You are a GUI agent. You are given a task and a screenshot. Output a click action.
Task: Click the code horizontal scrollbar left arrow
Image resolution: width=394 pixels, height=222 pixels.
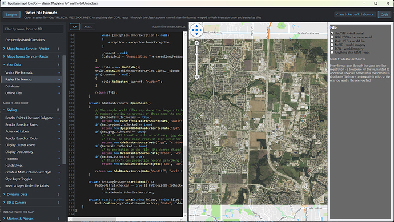70,219
